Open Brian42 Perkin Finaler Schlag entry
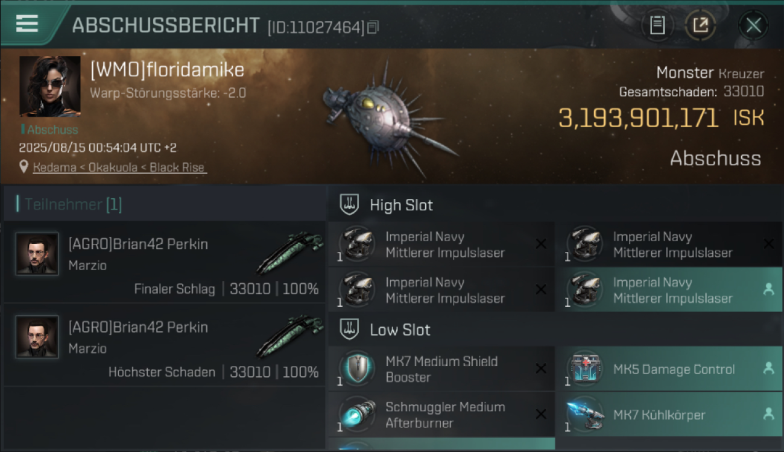The width and height of the screenshot is (784, 452). (164, 262)
